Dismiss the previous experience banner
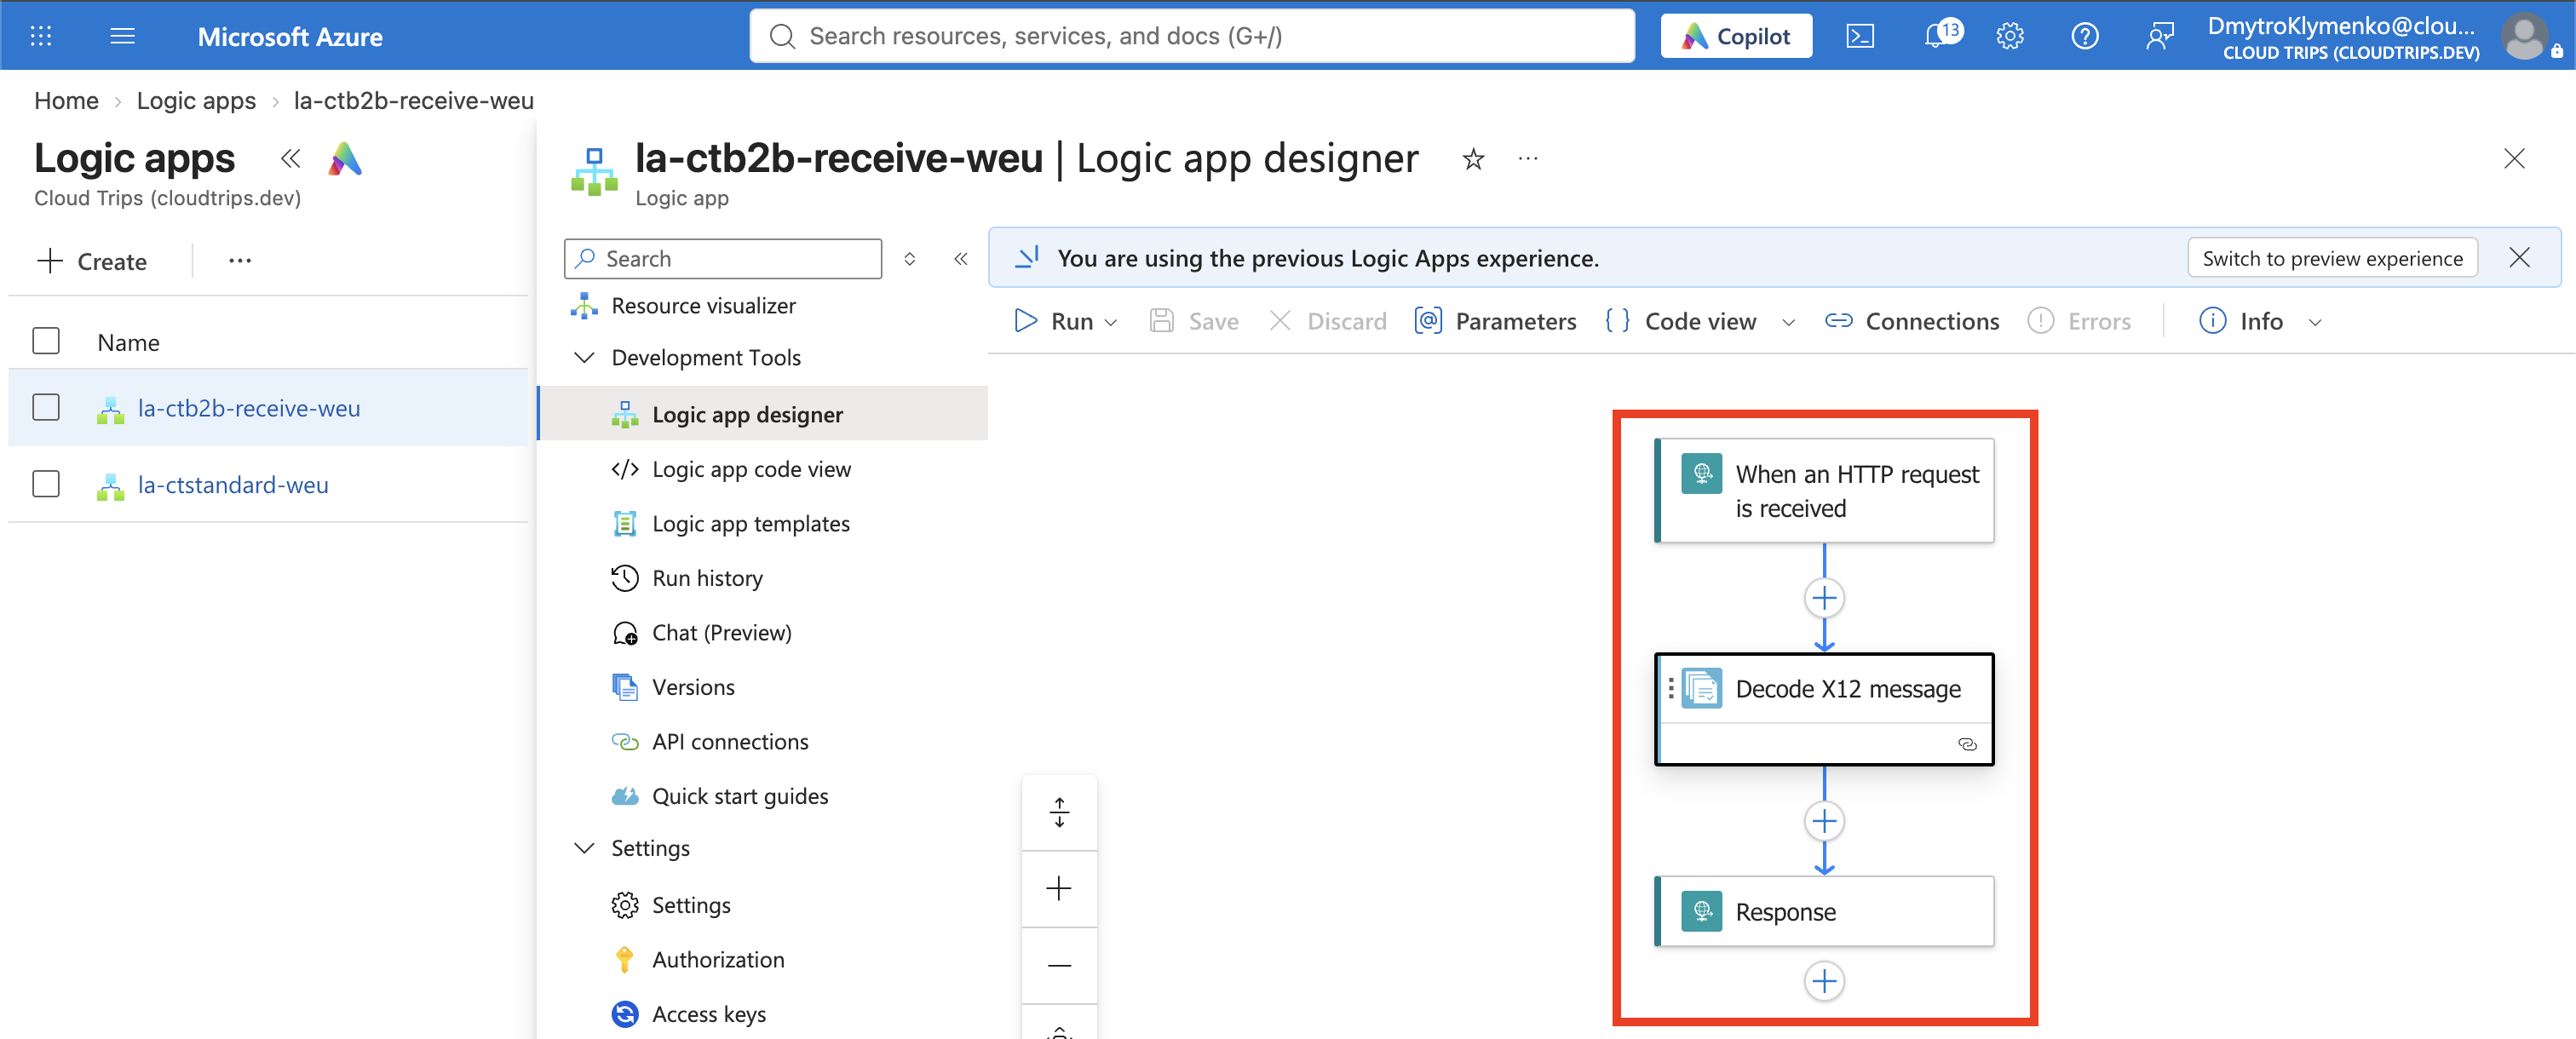 coord(2519,258)
